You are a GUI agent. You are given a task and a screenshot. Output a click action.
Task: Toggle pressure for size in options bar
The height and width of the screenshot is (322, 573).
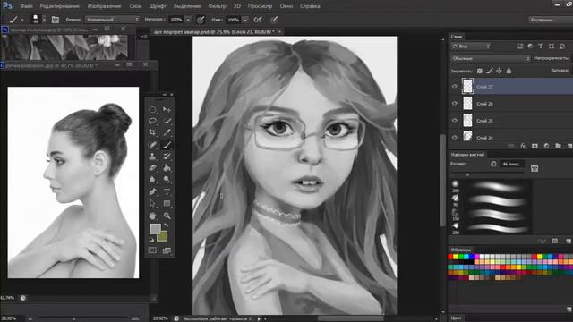[x=274, y=20]
